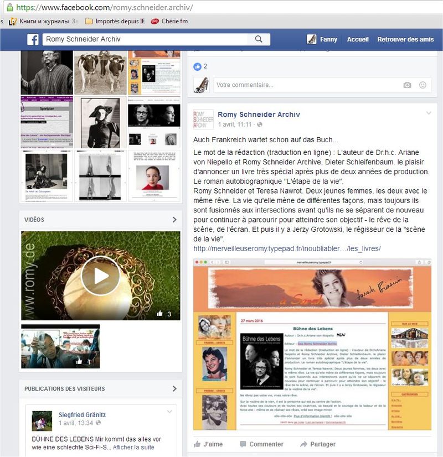Click globe icon on Siegfried's post
Screen dimensions: 443x457
(98, 423)
